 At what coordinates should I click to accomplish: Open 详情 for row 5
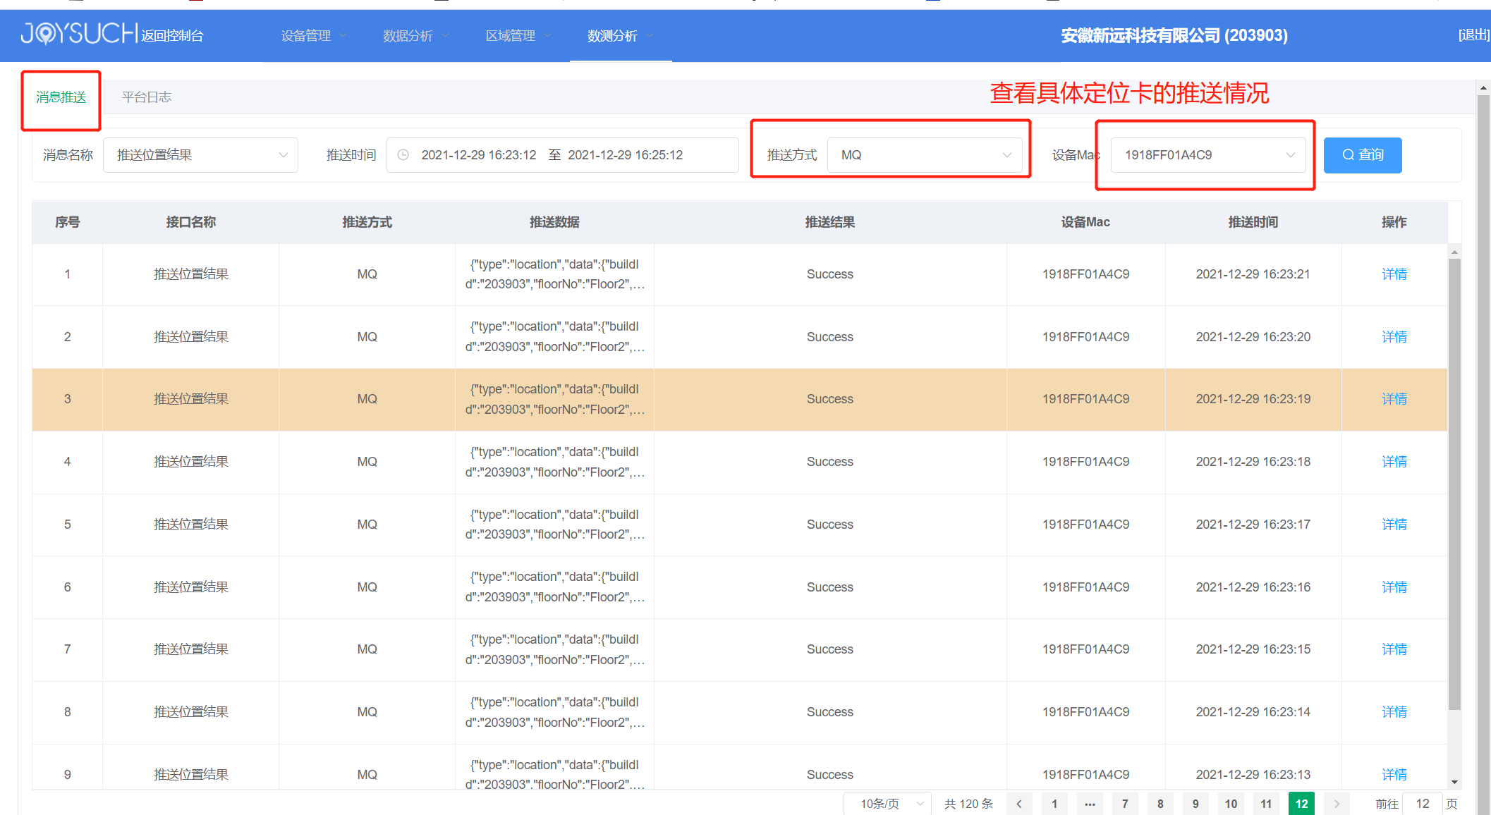tap(1394, 525)
